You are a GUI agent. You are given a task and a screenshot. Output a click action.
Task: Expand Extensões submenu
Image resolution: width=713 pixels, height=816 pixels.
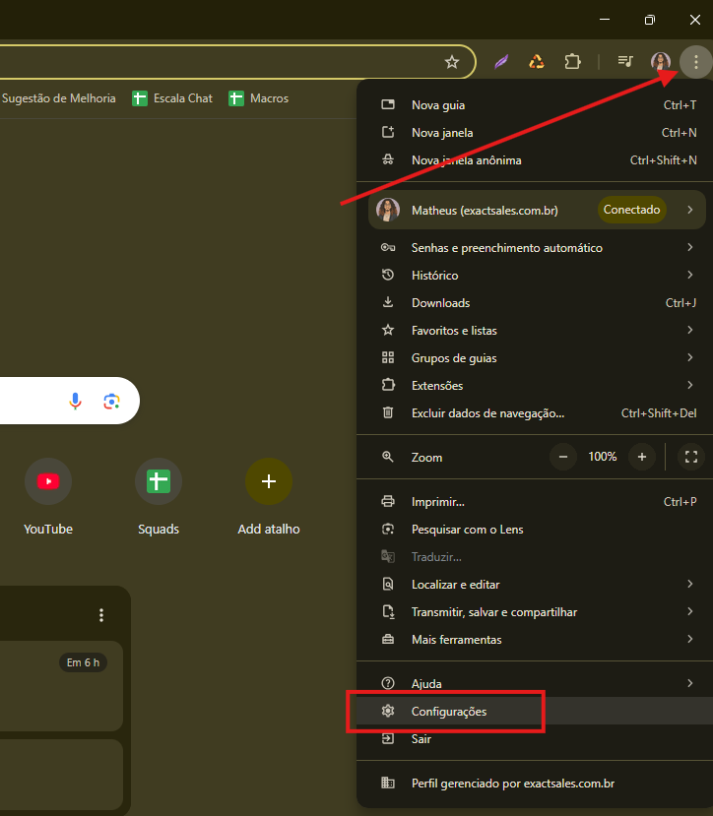pyautogui.click(x=535, y=386)
